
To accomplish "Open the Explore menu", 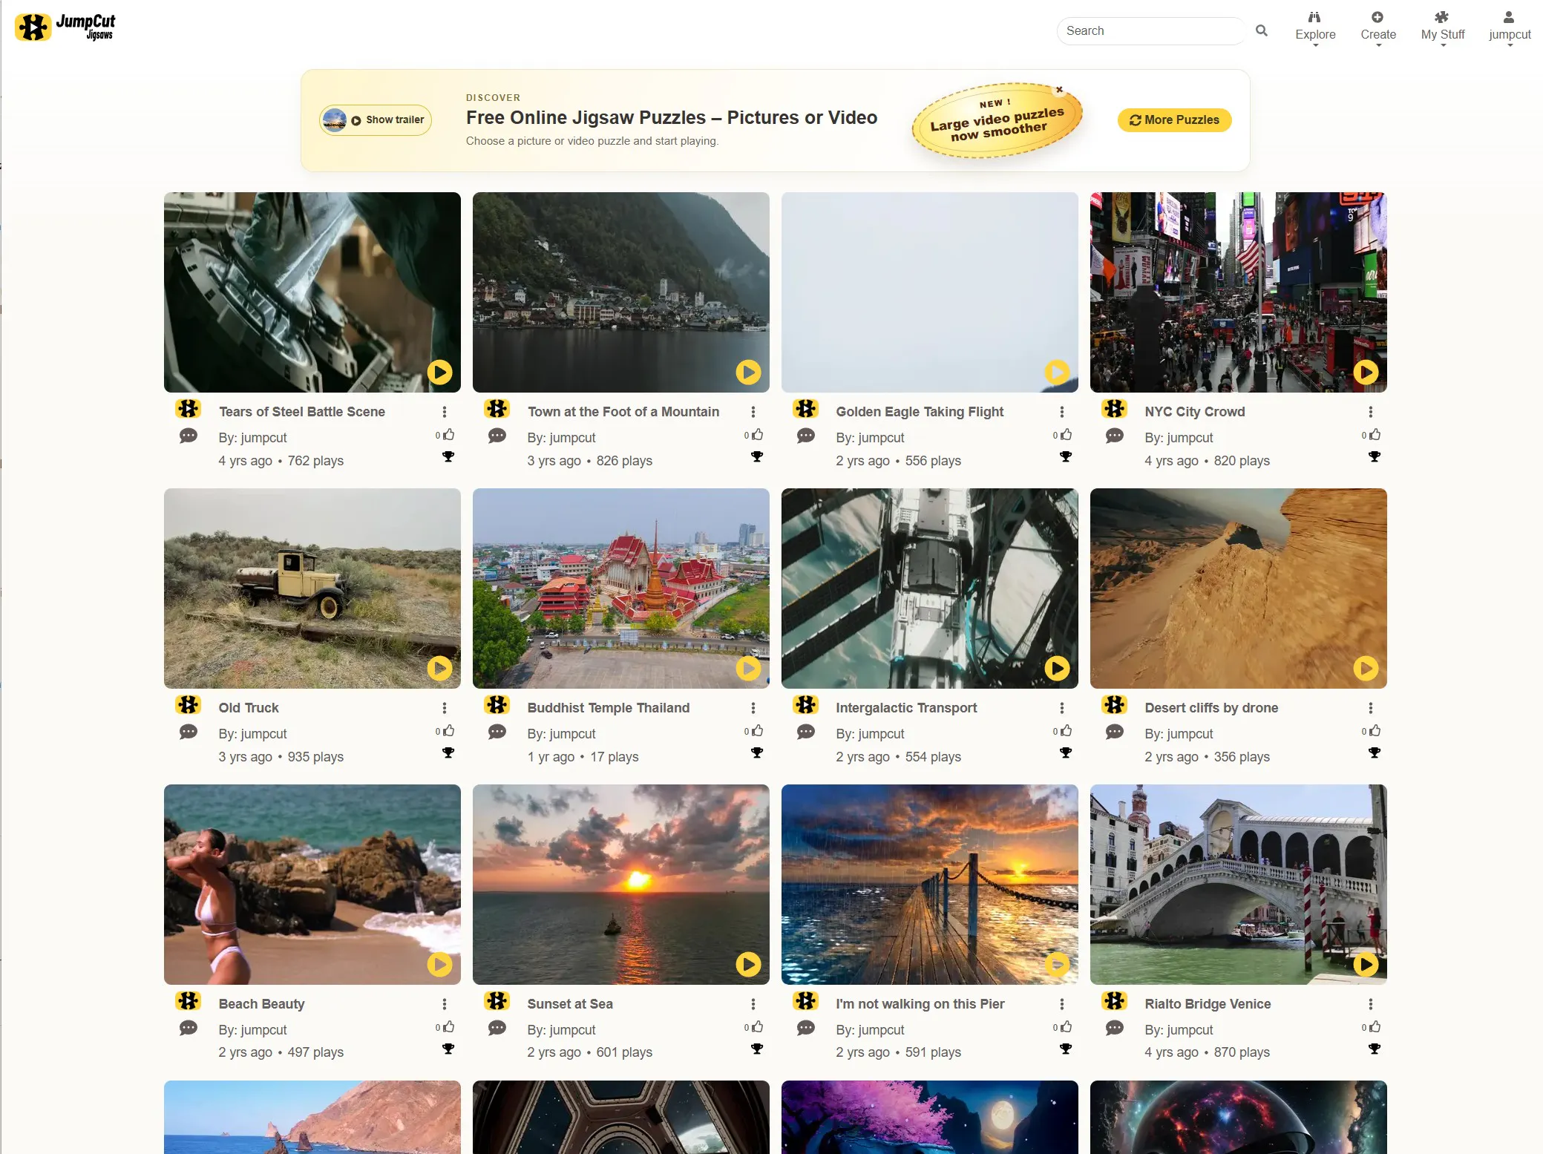I will tap(1315, 28).
